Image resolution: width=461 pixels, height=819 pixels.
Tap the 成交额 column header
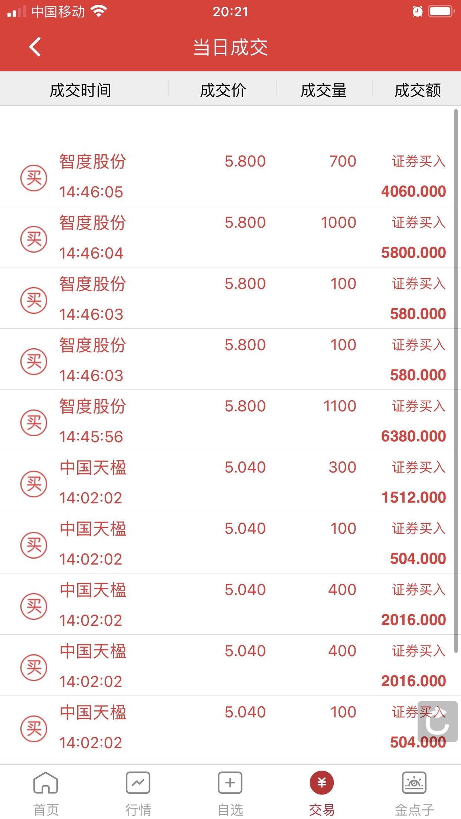point(418,90)
